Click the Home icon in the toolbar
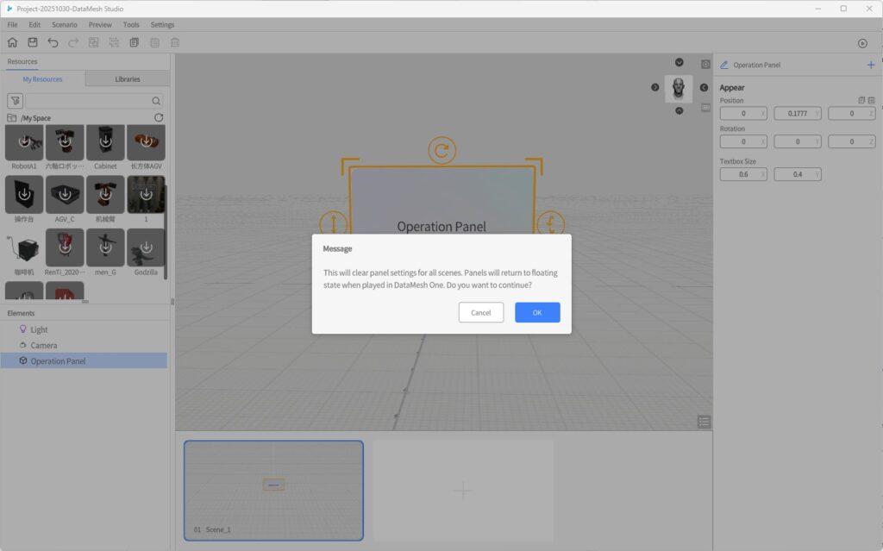The width and height of the screenshot is (883, 551). click(12, 42)
